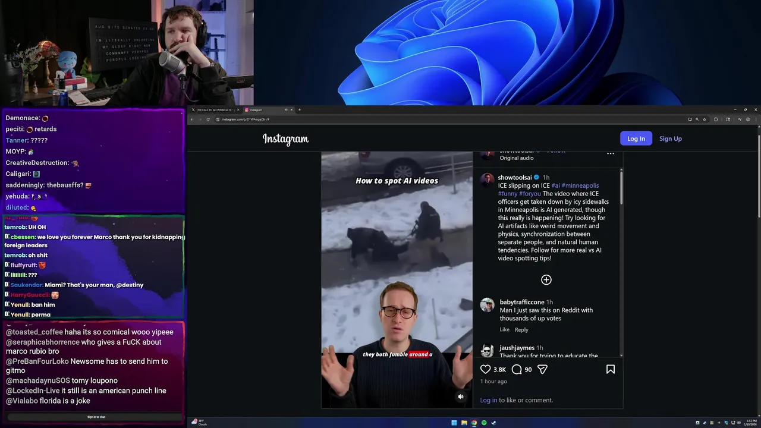Open the three-dot post options menu
761x428 pixels.
pos(610,153)
